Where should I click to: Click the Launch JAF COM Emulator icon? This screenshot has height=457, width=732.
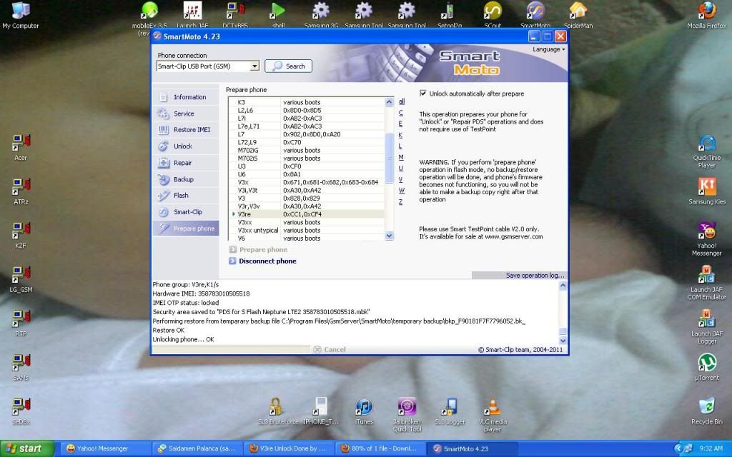point(707,283)
